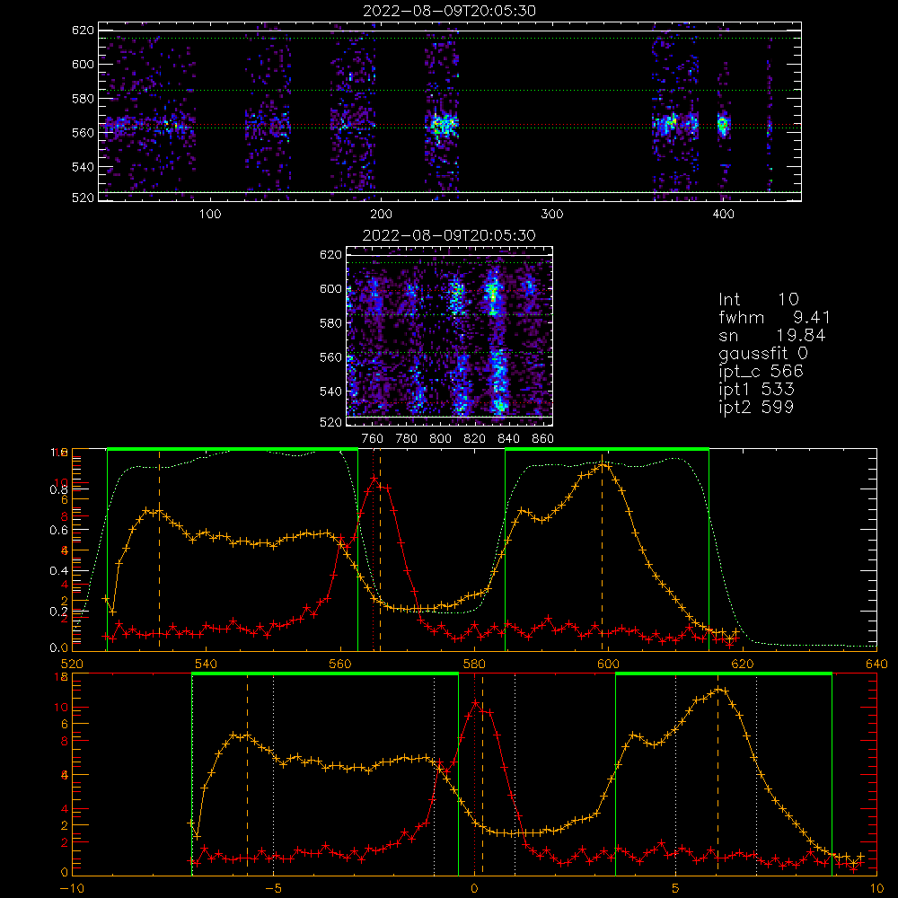This screenshot has width=898, height=898.
Task: Click the top plot timestamp title 2022-08-09T20:05:30
Action: coord(449,11)
